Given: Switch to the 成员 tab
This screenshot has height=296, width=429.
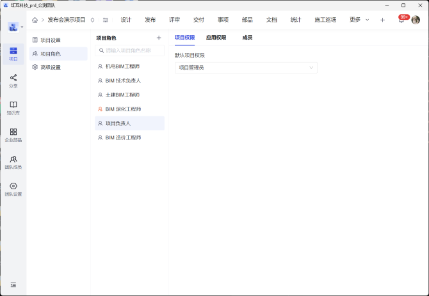Looking at the screenshot, I should (x=247, y=38).
